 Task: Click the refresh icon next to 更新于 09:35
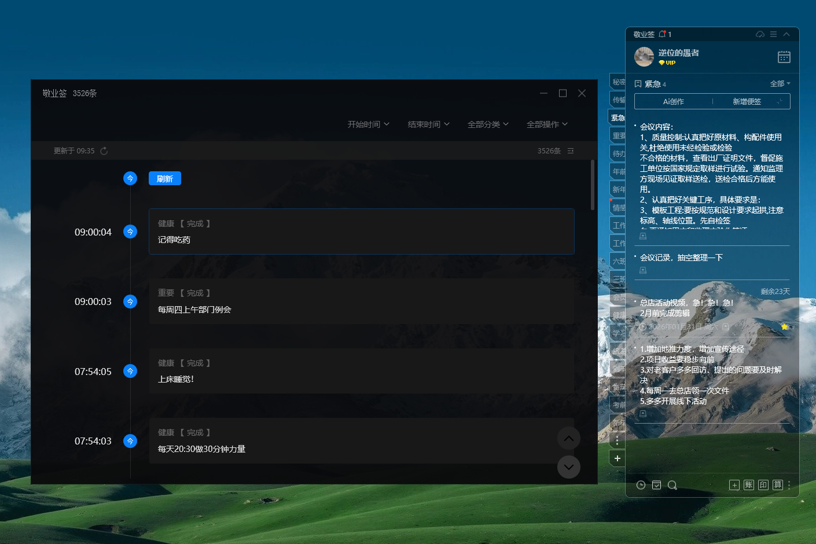click(104, 151)
